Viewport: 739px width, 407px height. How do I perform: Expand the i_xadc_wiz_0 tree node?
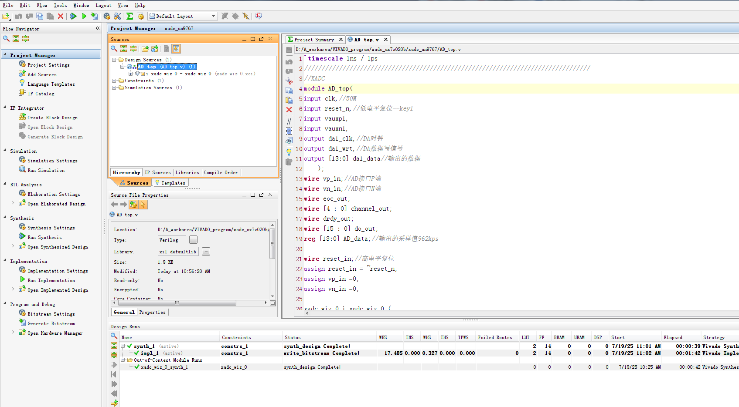(x=130, y=74)
